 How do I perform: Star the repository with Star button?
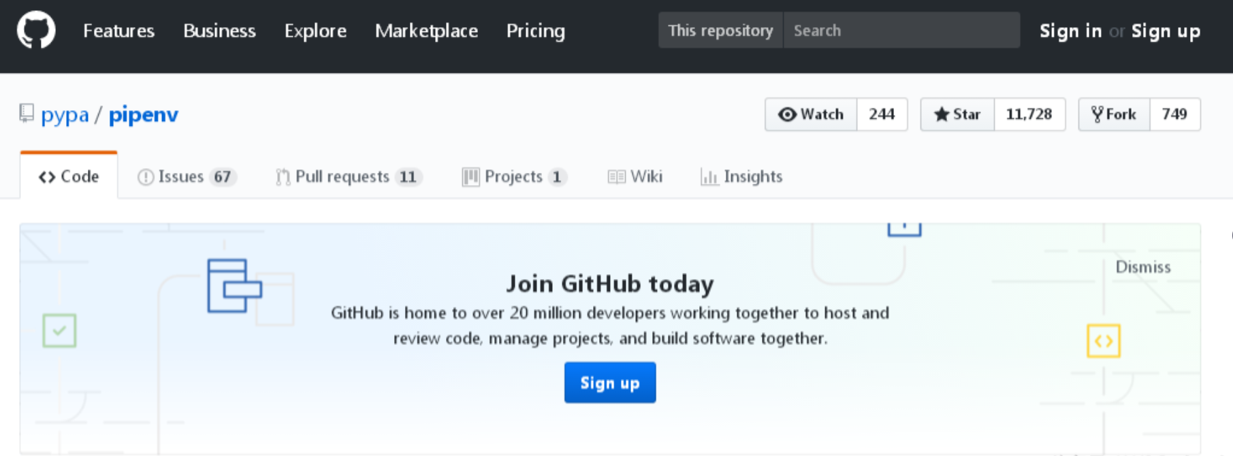coord(957,114)
